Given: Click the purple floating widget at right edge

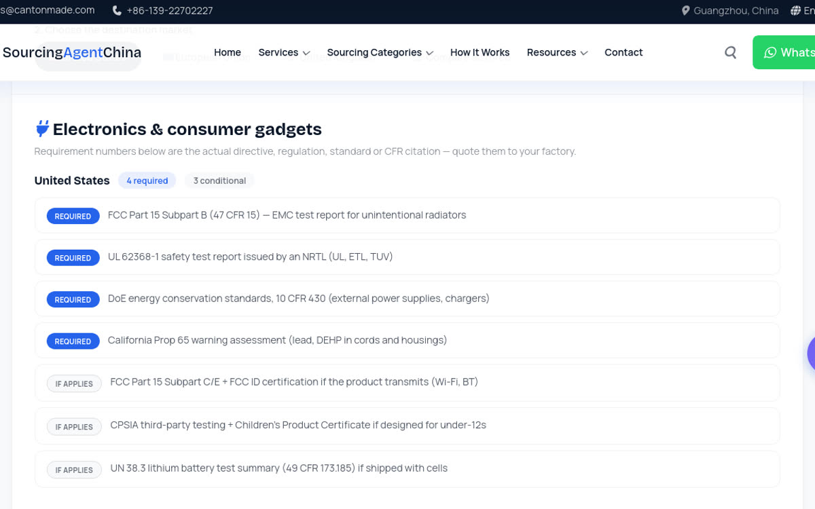Looking at the screenshot, I should point(811,353).
